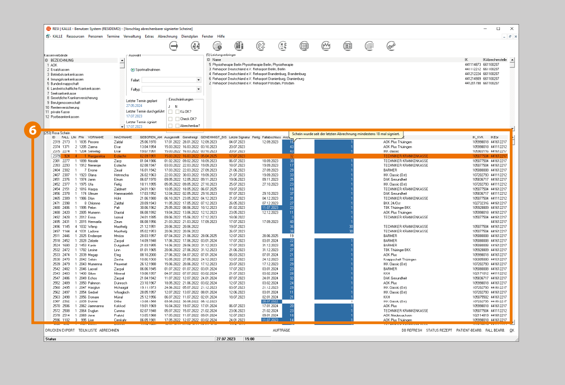Viewport: 565px width, 385px height.
Task: Tick the N checkbox for Kü OK?
Action: [177, 111]
